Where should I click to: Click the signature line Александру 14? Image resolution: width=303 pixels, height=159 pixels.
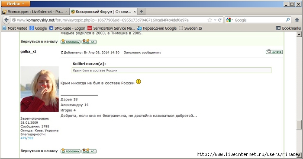pyautogui.click(x=74, y=105)
